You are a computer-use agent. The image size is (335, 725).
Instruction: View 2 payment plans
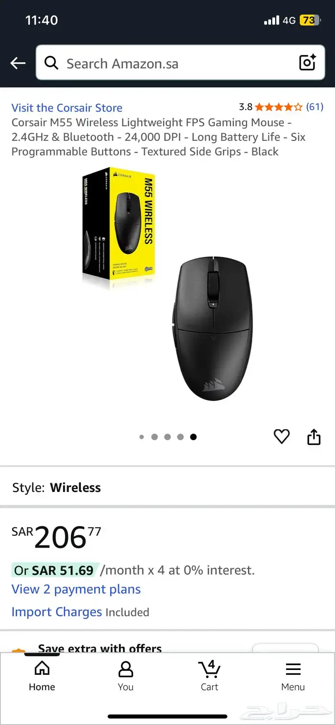76,589
